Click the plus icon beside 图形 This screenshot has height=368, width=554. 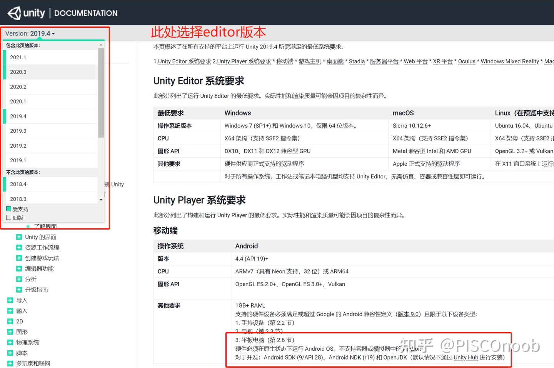10,331
